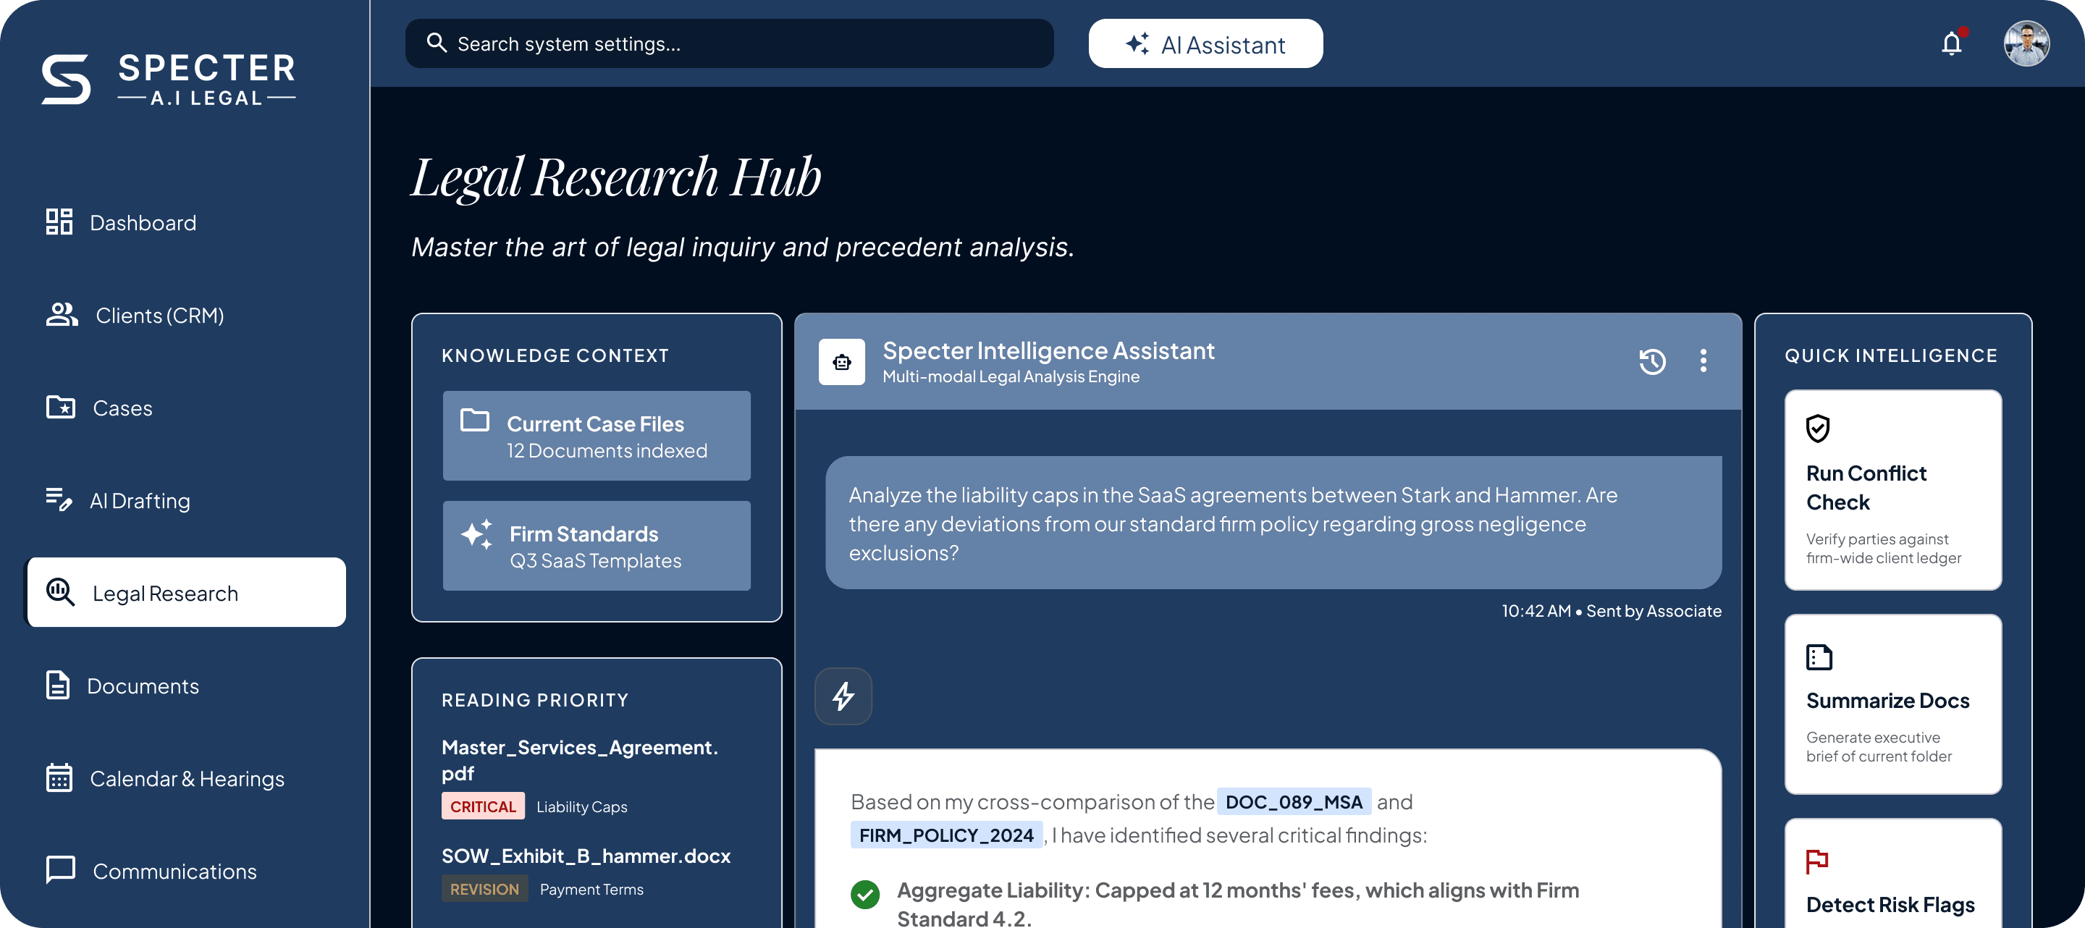Click the sparkle icon in AI Assistant
Screen dimensions: 2085x928
(1137, 43)
